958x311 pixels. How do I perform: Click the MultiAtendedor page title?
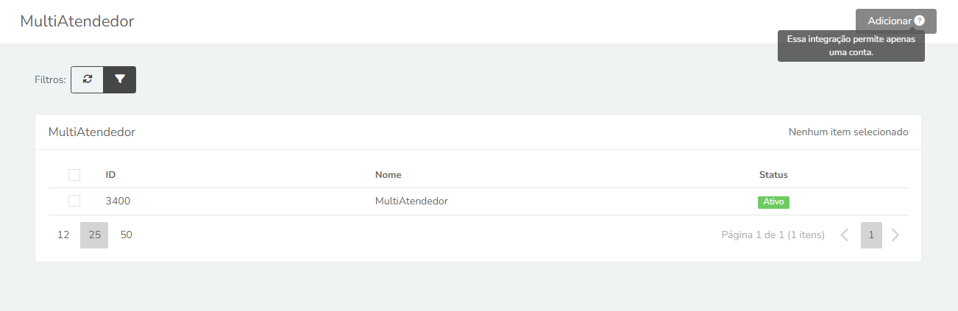point(77,21)
